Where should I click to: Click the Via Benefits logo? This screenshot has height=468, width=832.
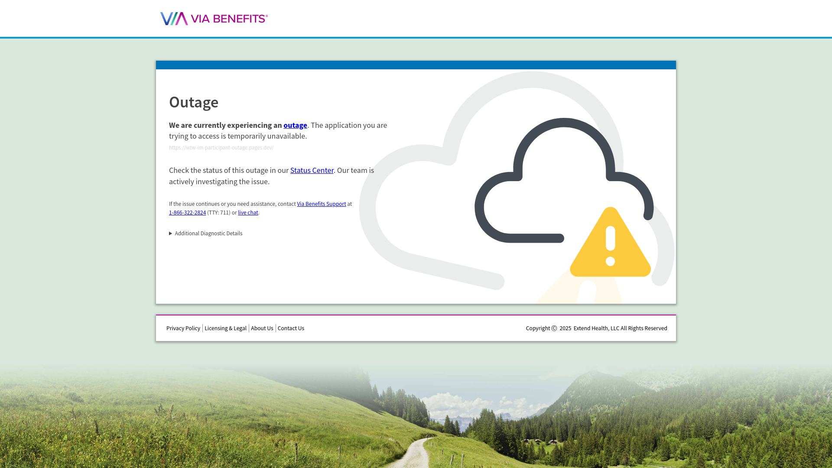(214, 19)
